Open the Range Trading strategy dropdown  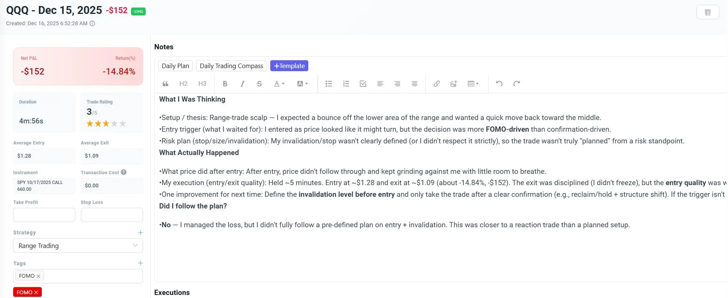pos(78,246)
